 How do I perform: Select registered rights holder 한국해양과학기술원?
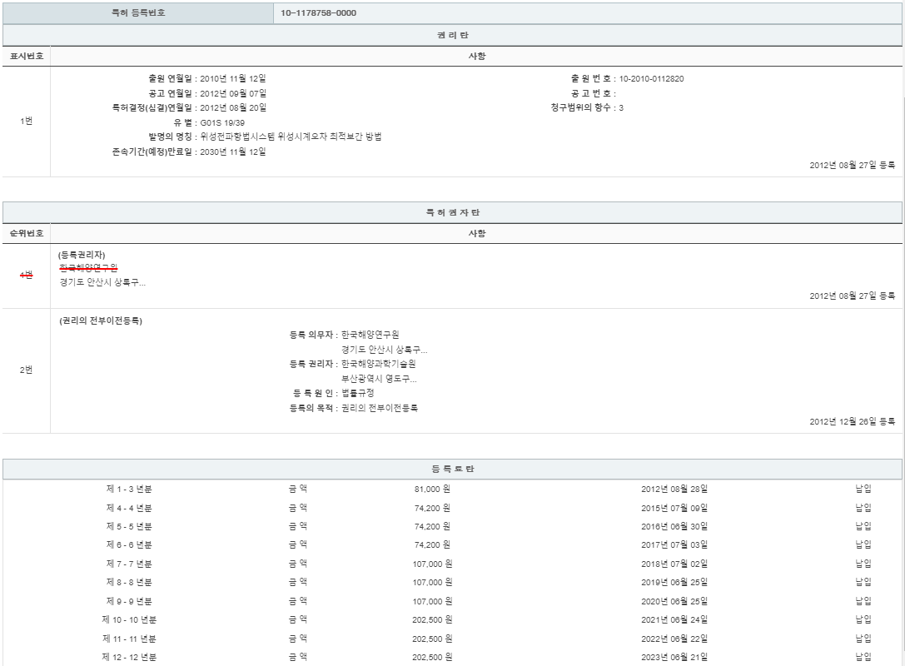[x=378, y=364]
